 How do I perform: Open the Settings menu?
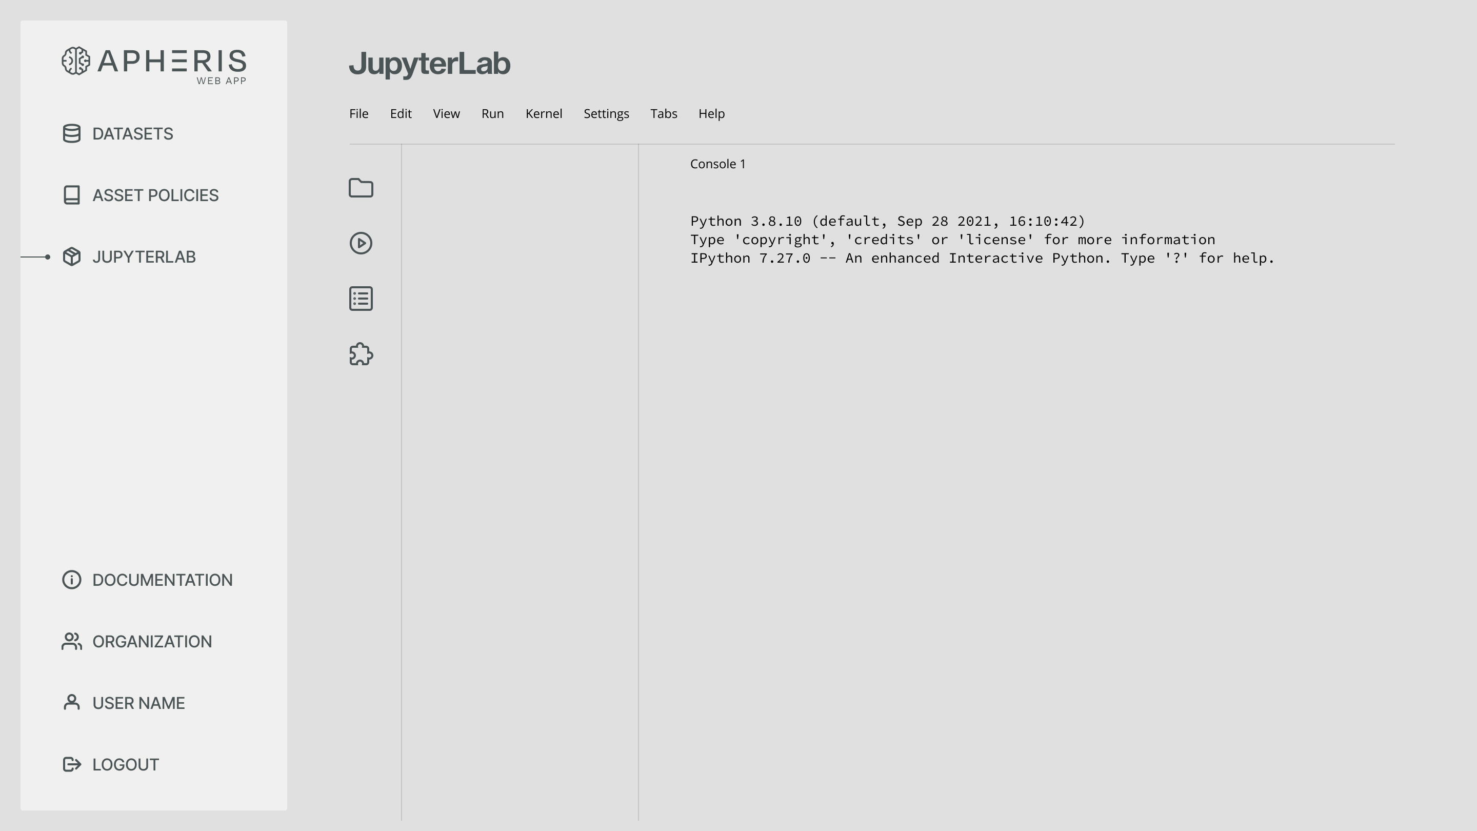pyautogui.click(x=606, y=113)
